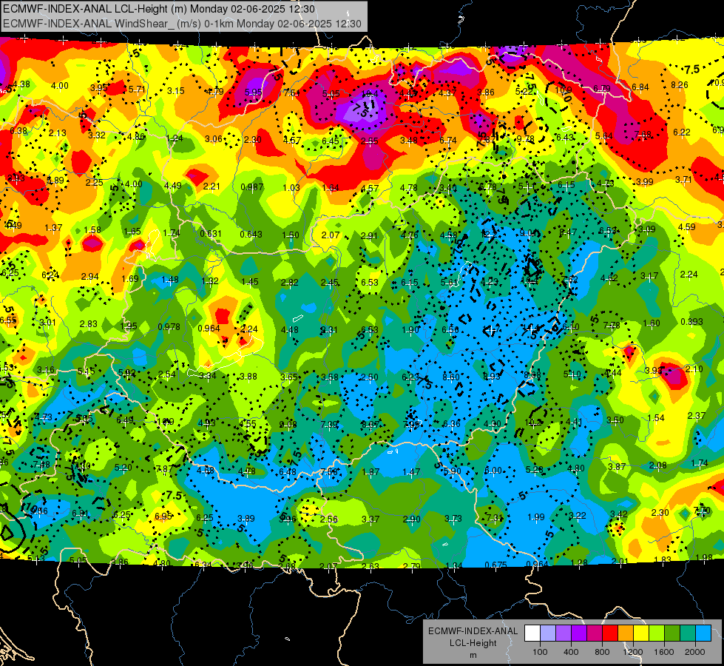Viewport: 724px width, 666px height.
Task: Click the wind shear value '0.987'
Action: [252, 186]
